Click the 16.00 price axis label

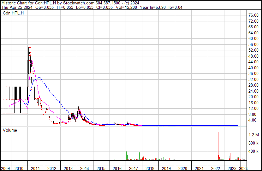[x=253, y=103]
